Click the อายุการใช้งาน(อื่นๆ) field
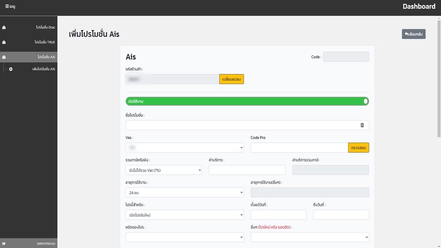Viewport: 441px width, 248px height. (x=310, y=192)
